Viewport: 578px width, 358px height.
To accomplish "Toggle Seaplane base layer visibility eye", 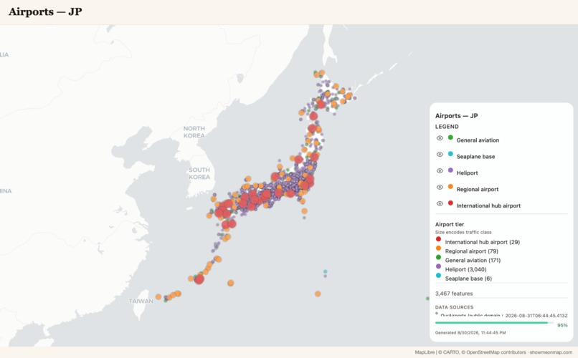I will click(x=440, y=155).
